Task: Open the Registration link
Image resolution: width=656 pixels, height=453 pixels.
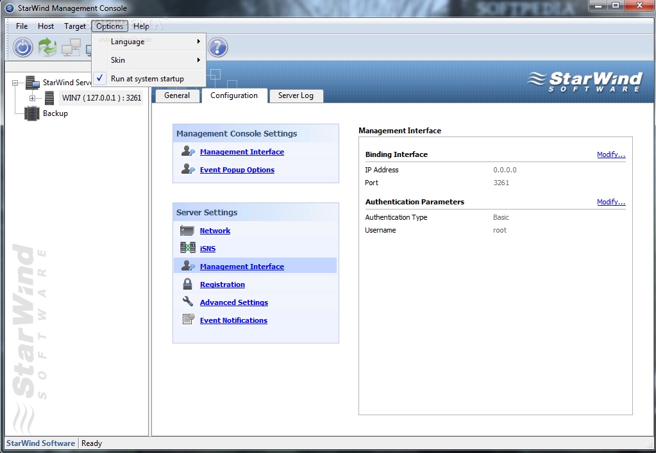Action: [222, 284]
